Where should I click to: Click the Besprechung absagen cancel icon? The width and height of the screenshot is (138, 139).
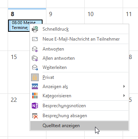[x=35, y=116]
